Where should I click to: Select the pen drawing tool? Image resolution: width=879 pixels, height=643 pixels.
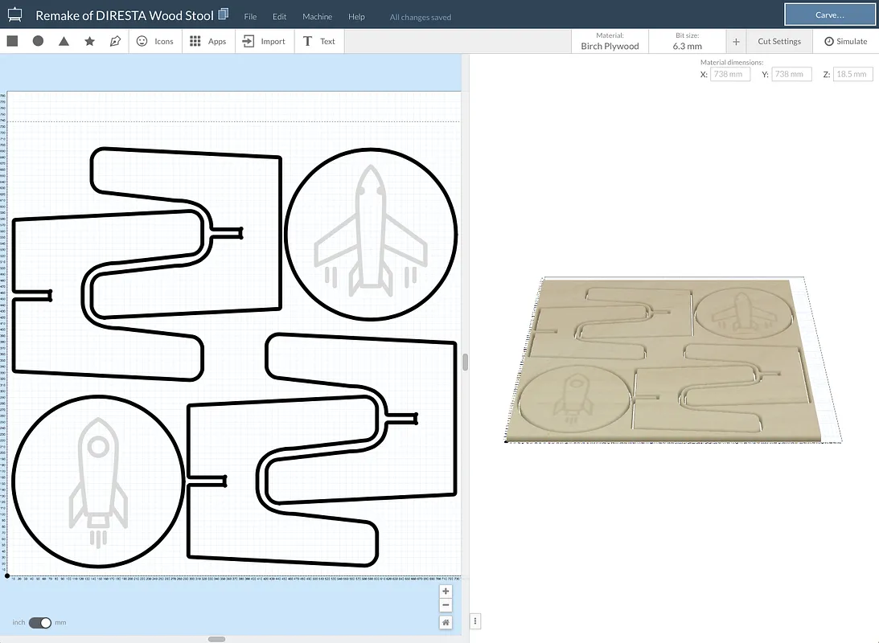[x=115, y=41]
